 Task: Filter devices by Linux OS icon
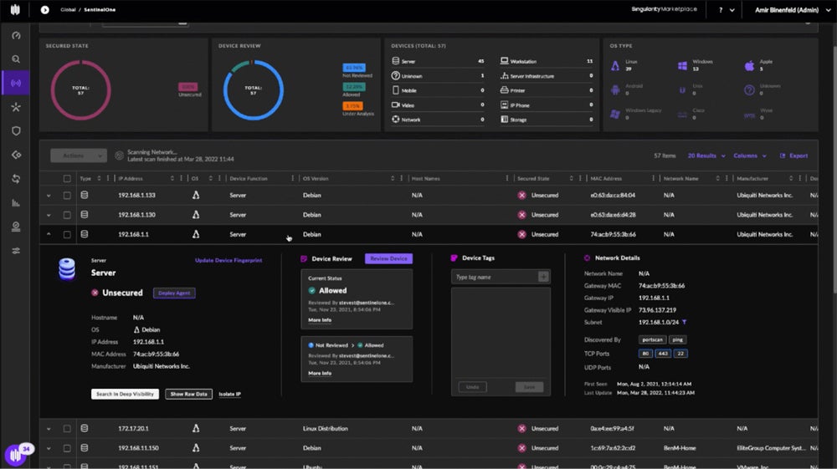tap(615, 65)
